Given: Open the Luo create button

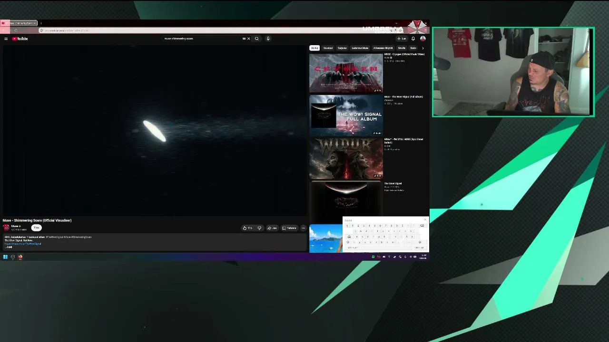Looking at the screenshot, I should pyautogui.click(x=402, y=38).
